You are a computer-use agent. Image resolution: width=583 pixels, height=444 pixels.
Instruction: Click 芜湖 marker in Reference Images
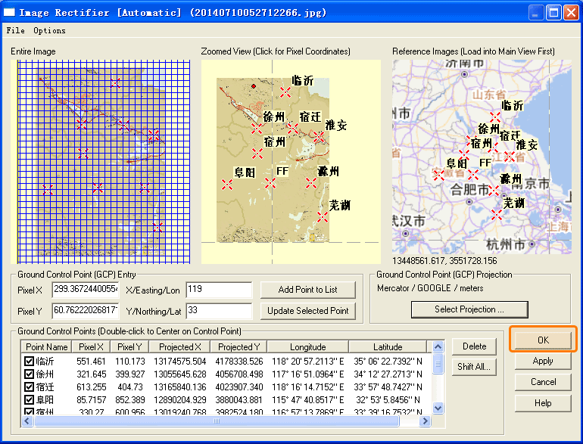(x=497, y=215)
